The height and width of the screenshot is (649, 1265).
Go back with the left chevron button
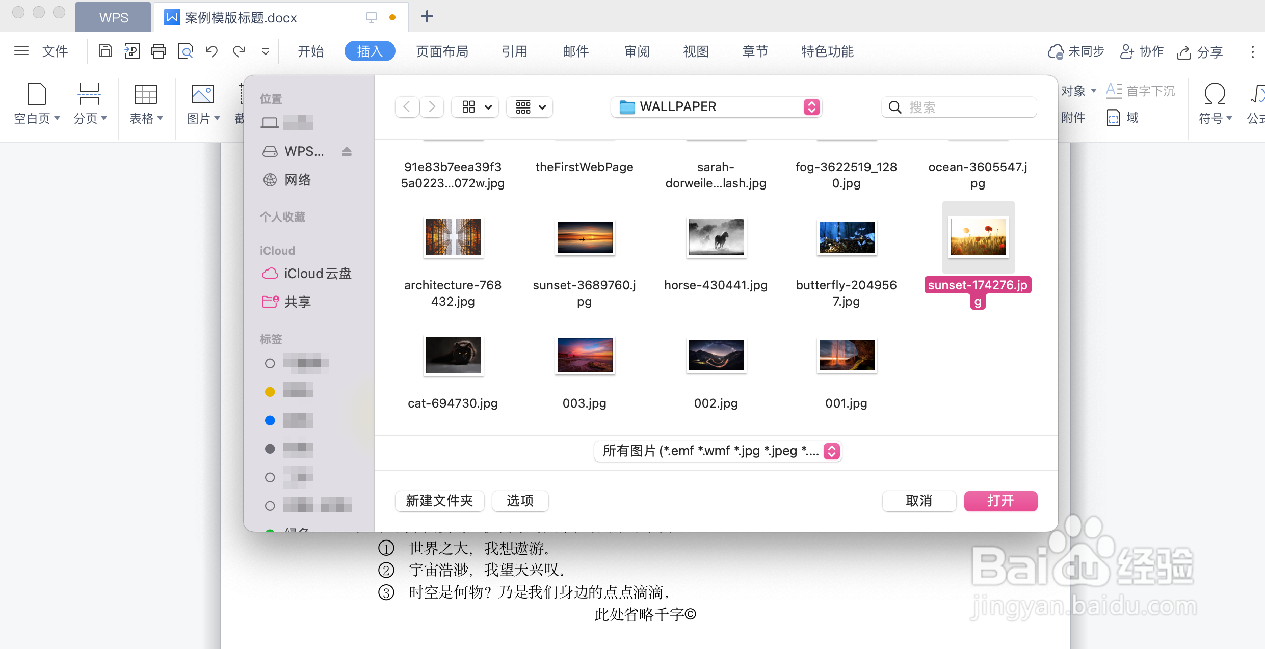click(x=407, y=106)
